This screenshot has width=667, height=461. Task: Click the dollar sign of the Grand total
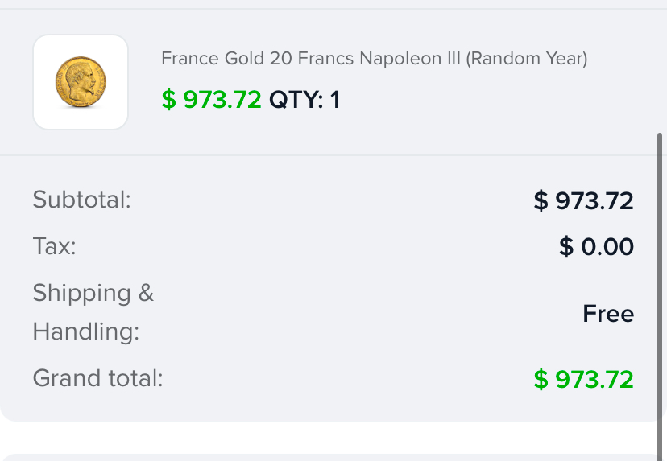[x=541, y=379]
